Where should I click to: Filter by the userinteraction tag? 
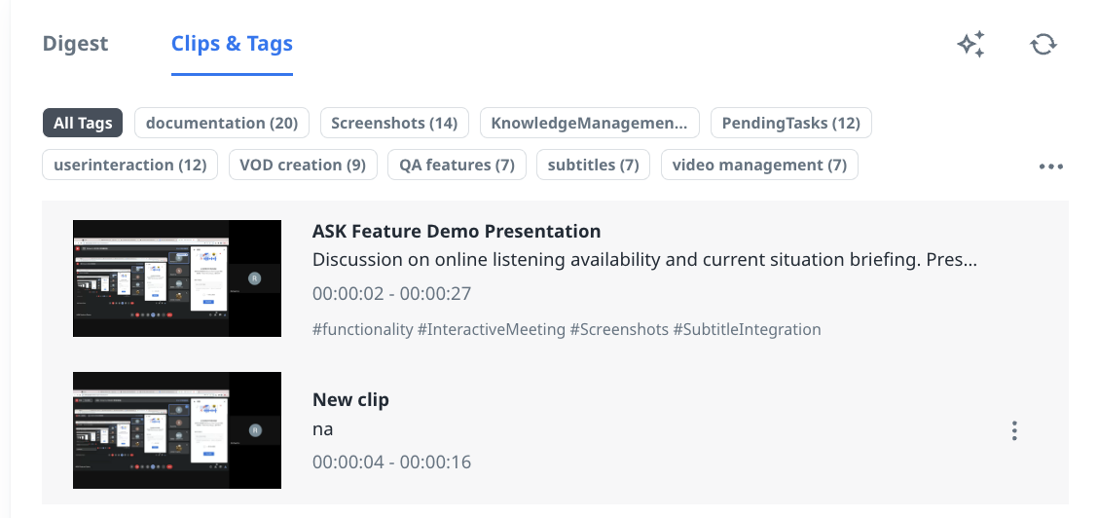click(x=130, y=165)
